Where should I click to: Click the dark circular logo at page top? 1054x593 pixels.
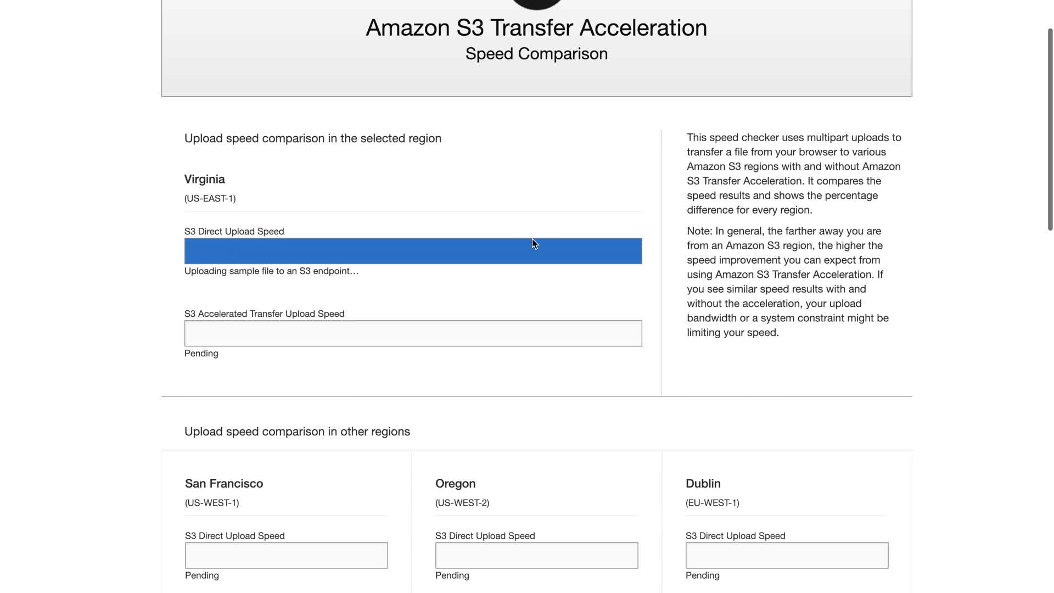click(536, 3)
